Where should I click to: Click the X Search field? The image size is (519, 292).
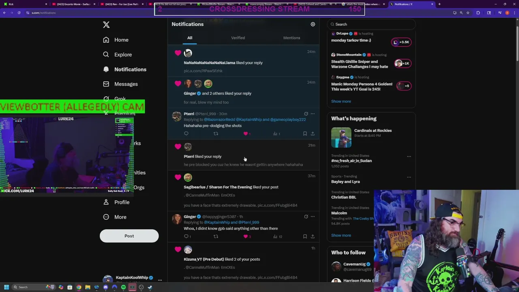click(x=371, y=24)
